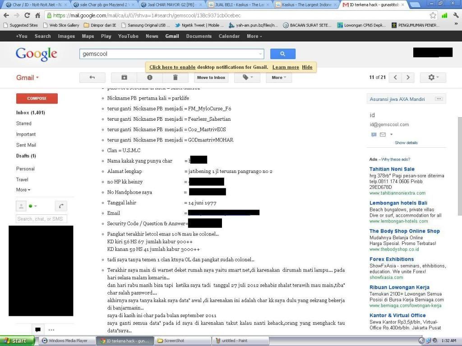Switch to untitled - Paint taskbar item
This screenshot has height=346, width=462.
coord(240,341)
